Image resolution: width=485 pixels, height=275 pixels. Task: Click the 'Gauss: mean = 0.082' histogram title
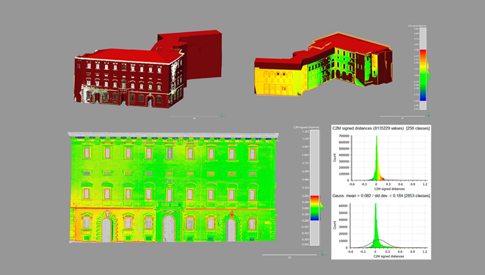point(381,196)
